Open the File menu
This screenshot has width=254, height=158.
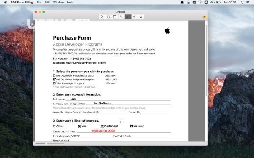[39, 2]
